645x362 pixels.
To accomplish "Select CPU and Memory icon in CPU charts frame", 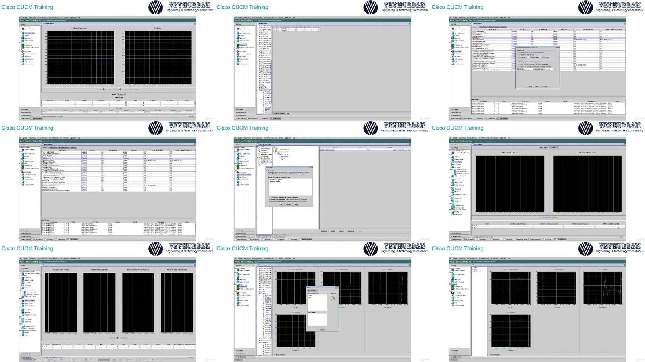I will [23, 33].
